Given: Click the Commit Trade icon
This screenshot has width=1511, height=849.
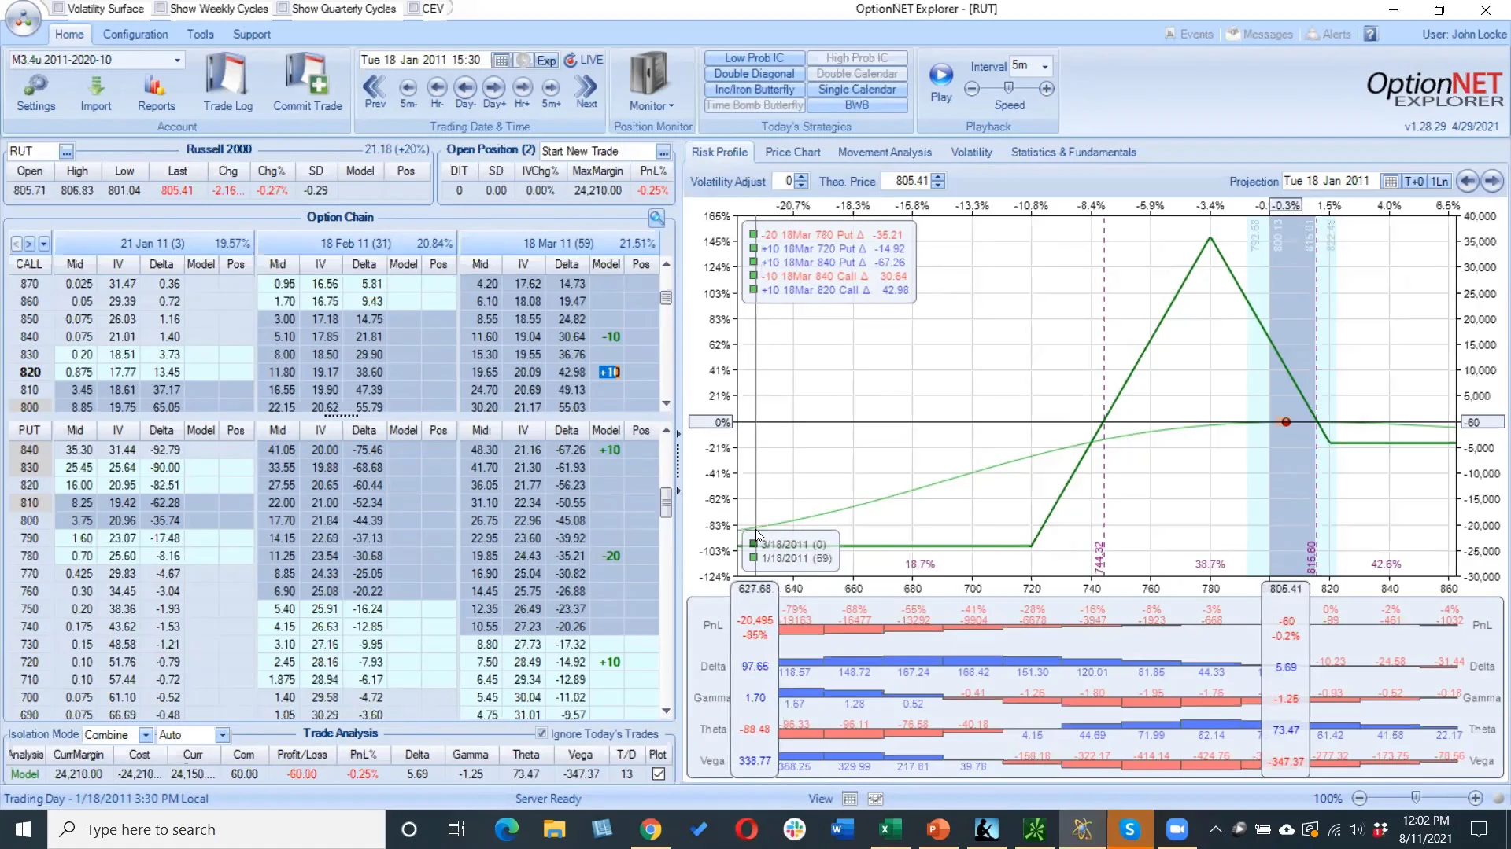Looking at the screenshot, I should click(x=308, y=83).
